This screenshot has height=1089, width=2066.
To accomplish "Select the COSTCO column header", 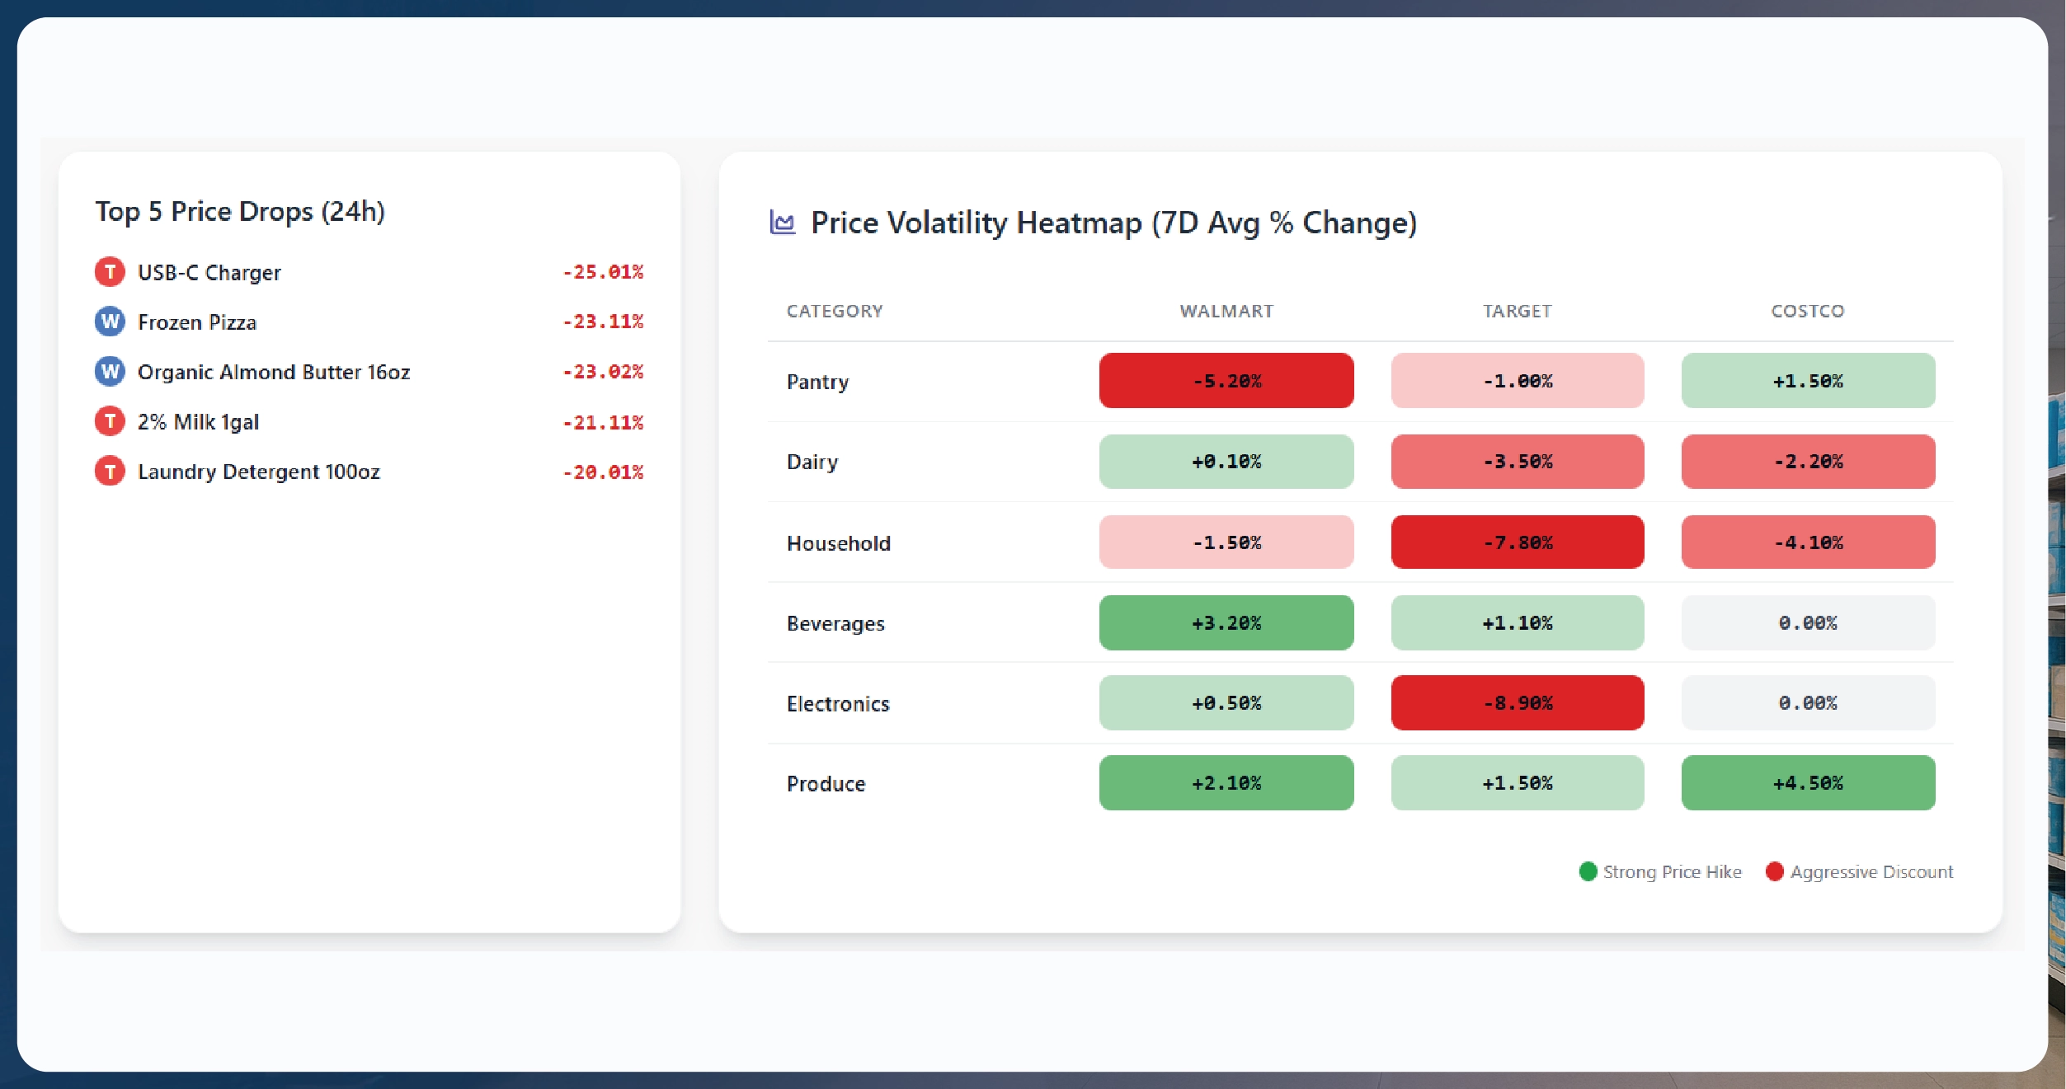I will [x=1807, y=311].
